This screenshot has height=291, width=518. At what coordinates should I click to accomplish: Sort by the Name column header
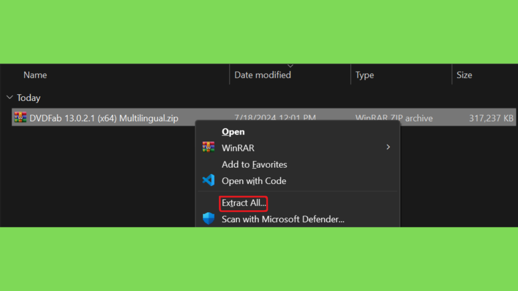point(35,75)
